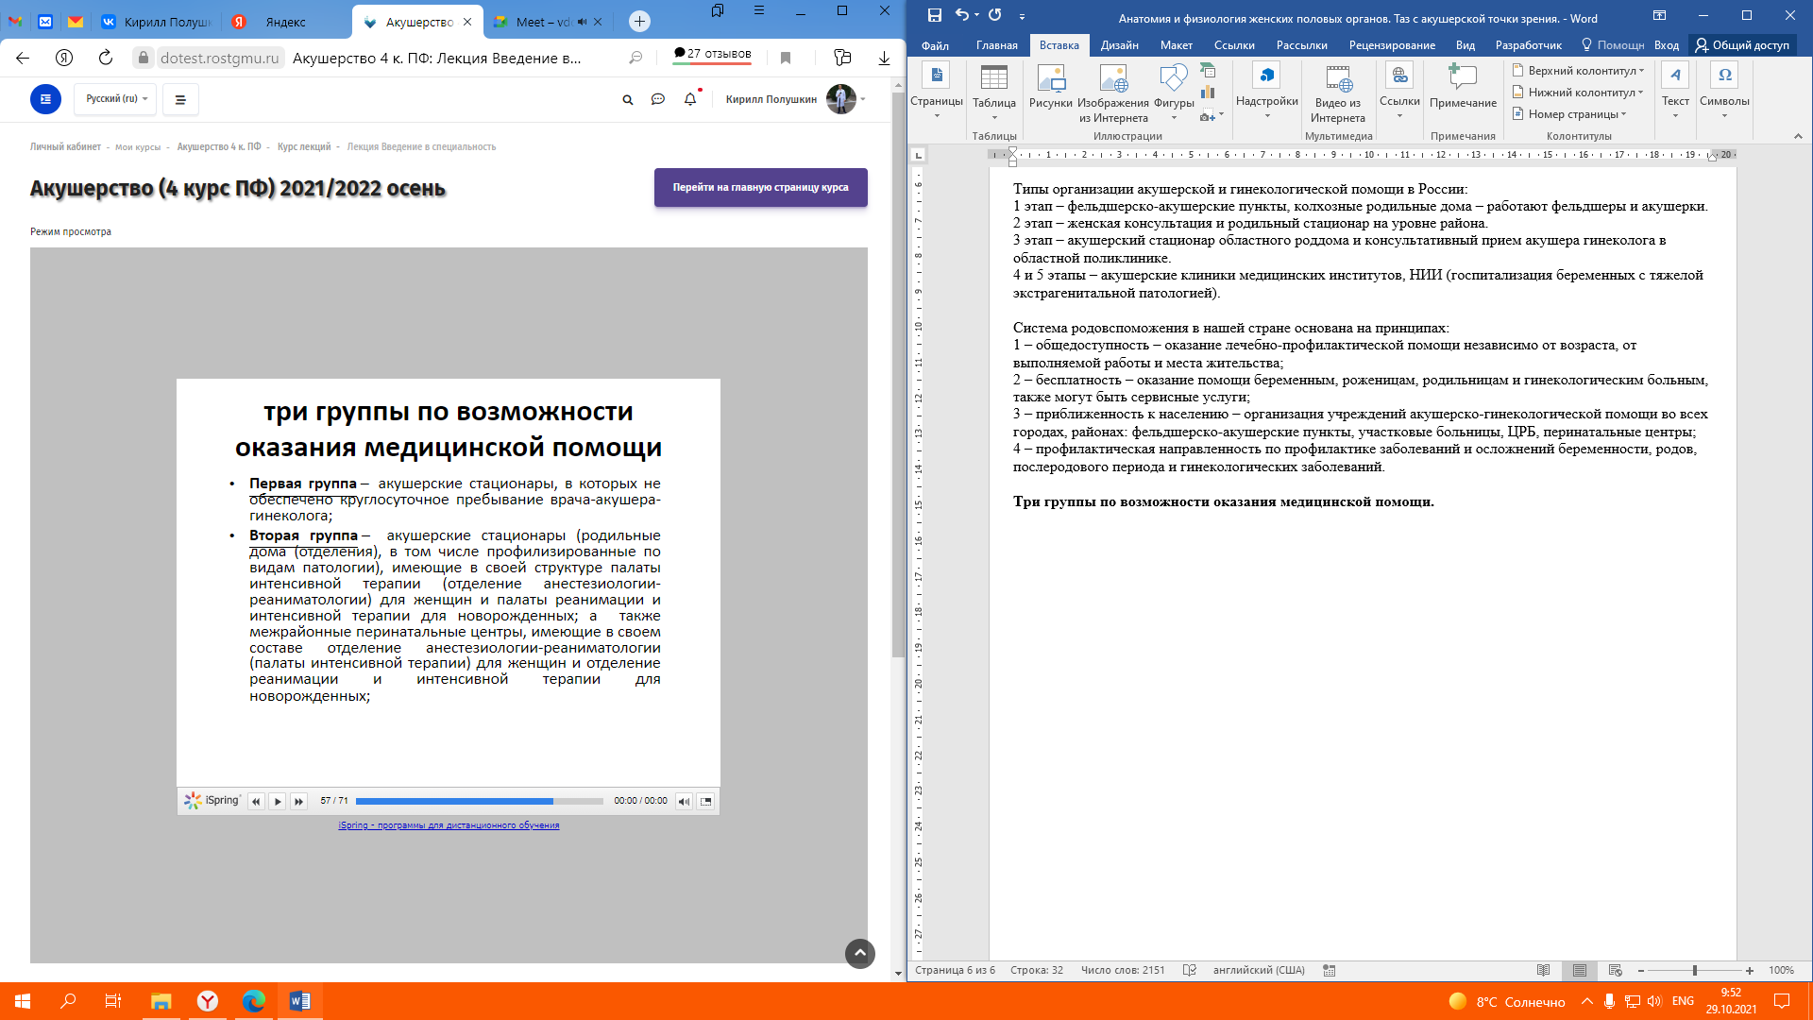Open the Фигуры shapes gallery
Screen dimensions: 1813x1020
coord(1174,91)
